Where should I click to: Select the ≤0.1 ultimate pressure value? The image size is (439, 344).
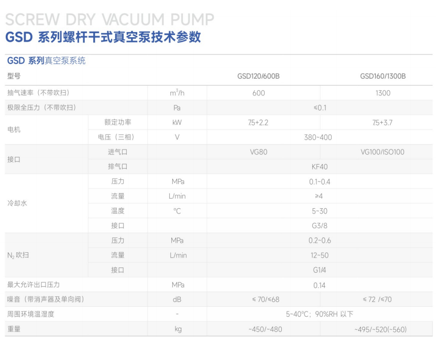tap(320, 107)
